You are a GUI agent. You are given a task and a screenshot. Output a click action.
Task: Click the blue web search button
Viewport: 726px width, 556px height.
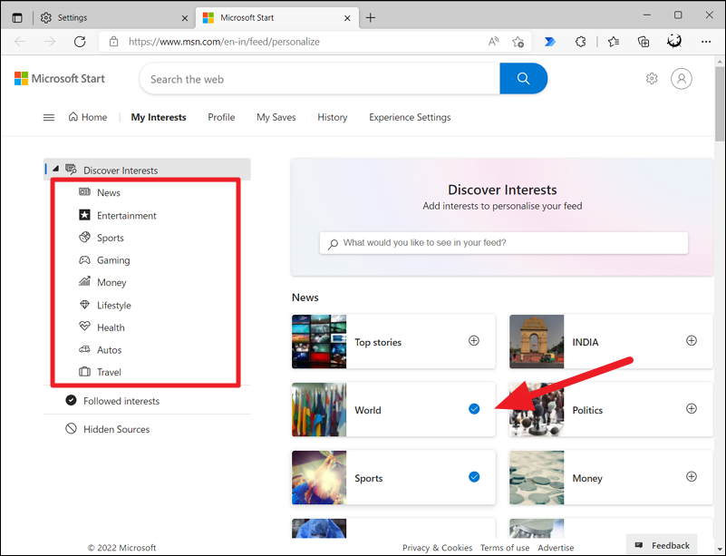point(523,79)
